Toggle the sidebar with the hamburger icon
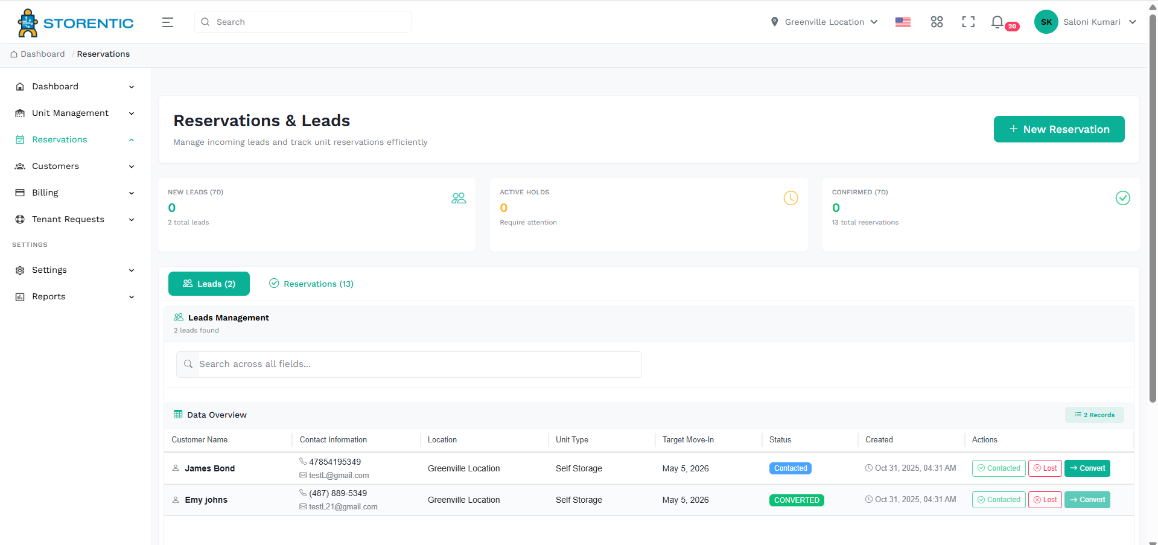This screenshot has height=545, width=1158. [x=167, y=22]
